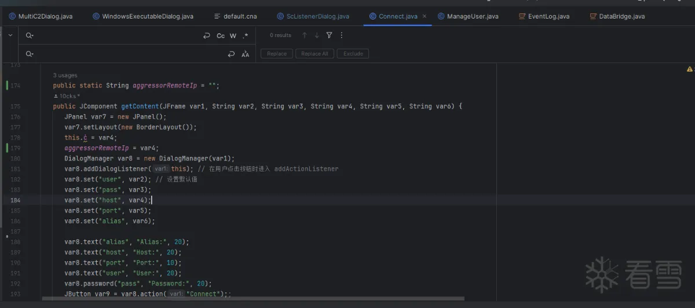Open the default.cna tab
Viewport: 695px width, 308px height.
pos(235,16)
